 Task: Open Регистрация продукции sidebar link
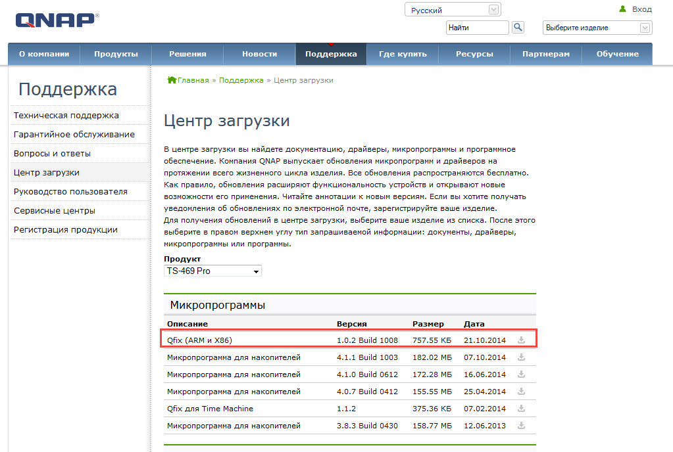click(x=66, y=230)
